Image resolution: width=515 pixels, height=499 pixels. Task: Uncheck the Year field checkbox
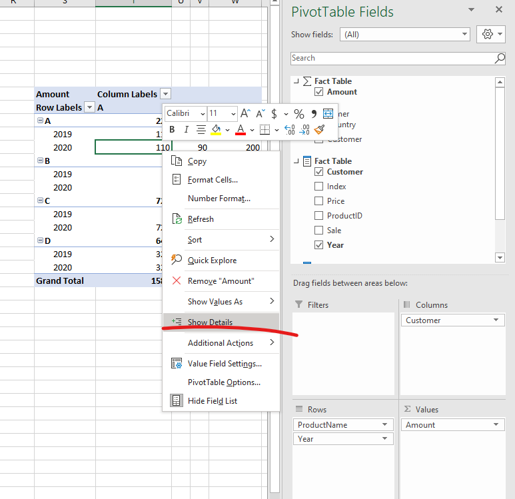(x=318, y=245)
